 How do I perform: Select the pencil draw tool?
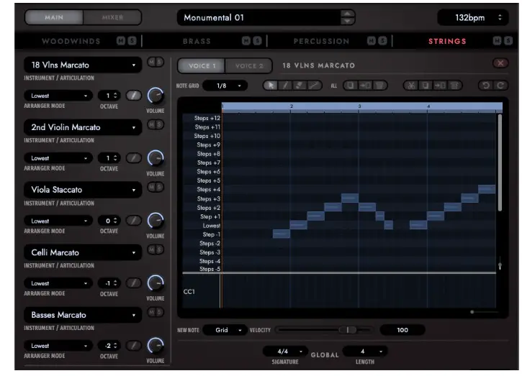pos(285,86)
